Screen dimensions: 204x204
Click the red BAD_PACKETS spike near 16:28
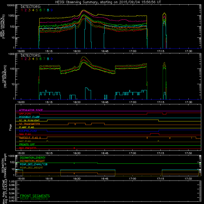pos(74,148)
